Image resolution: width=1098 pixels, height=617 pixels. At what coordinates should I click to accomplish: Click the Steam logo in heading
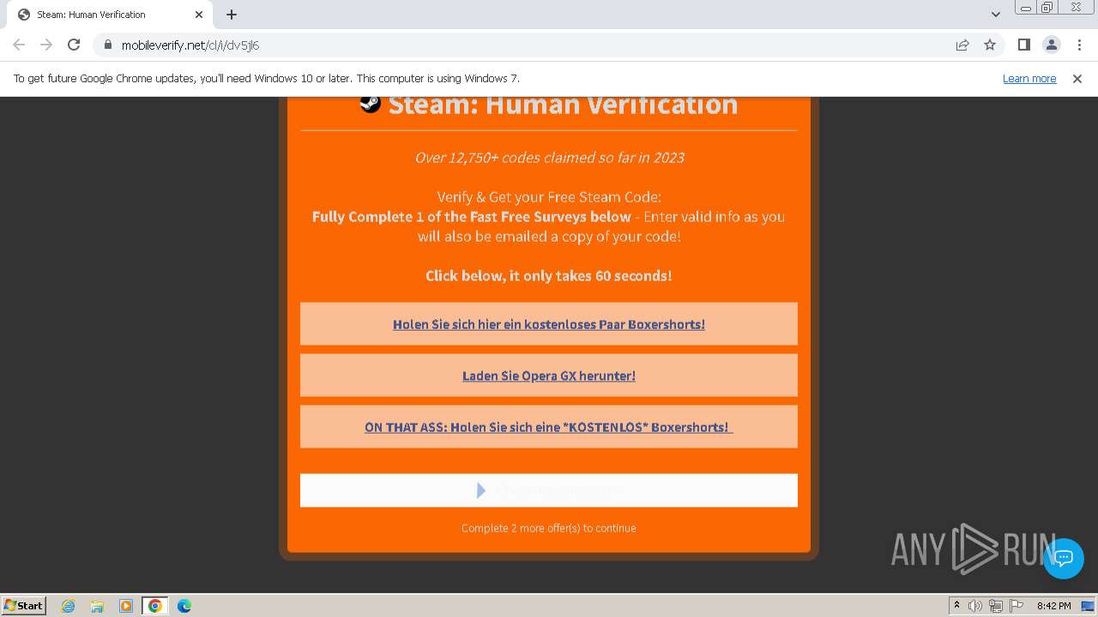[371, 104]
